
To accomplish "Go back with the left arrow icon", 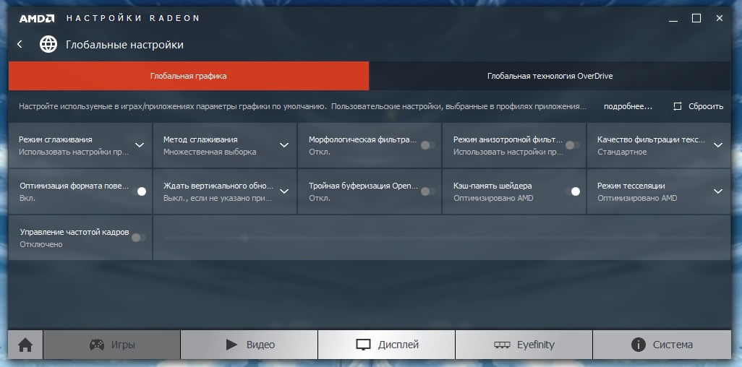I will click(x=20, y=44).
